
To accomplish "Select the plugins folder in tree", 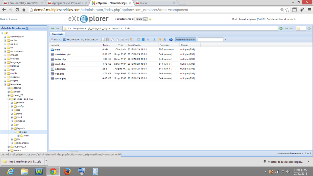I will pyautogui.click(x=14, y=81).
